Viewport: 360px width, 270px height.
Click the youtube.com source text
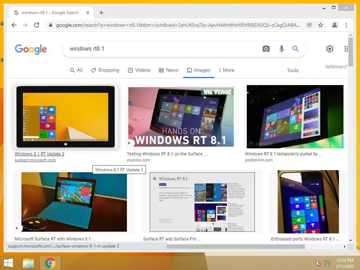tap(138, 160)
